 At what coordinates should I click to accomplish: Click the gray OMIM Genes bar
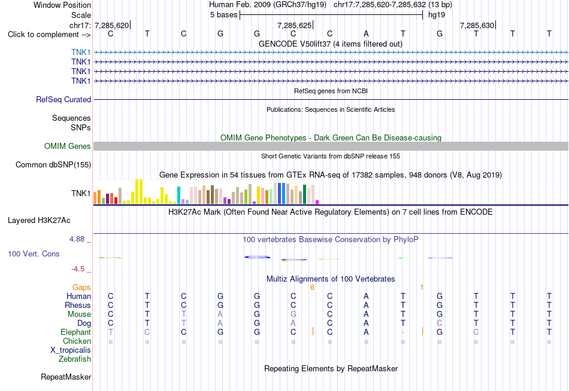(331, 146)
